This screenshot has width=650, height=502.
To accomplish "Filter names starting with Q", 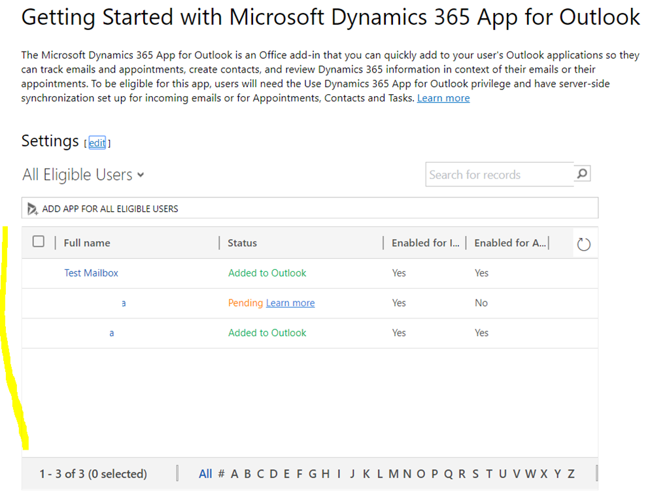I will point(448,474).
